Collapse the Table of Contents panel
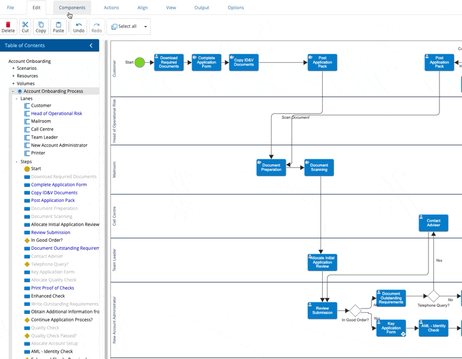This screenshot has height=359, width=462. [x=91, y=46]
